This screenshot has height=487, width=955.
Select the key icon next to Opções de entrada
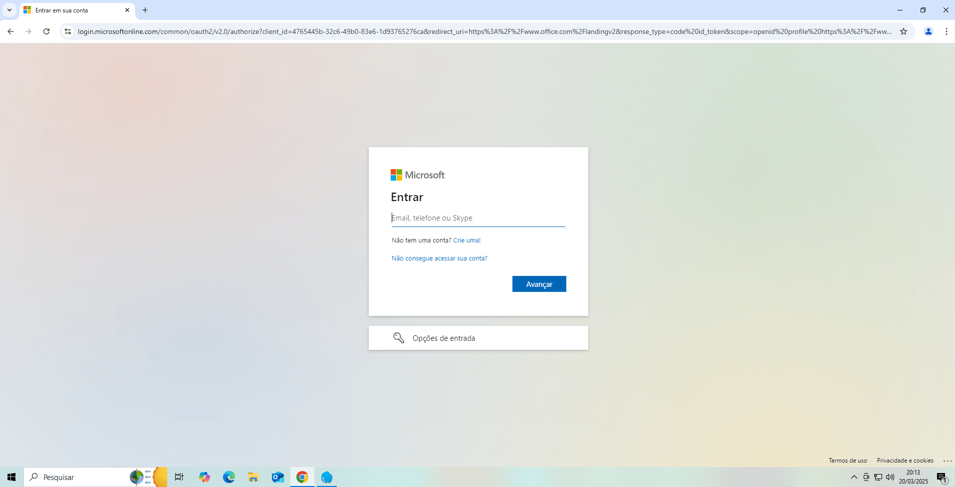tap(398, 338)
